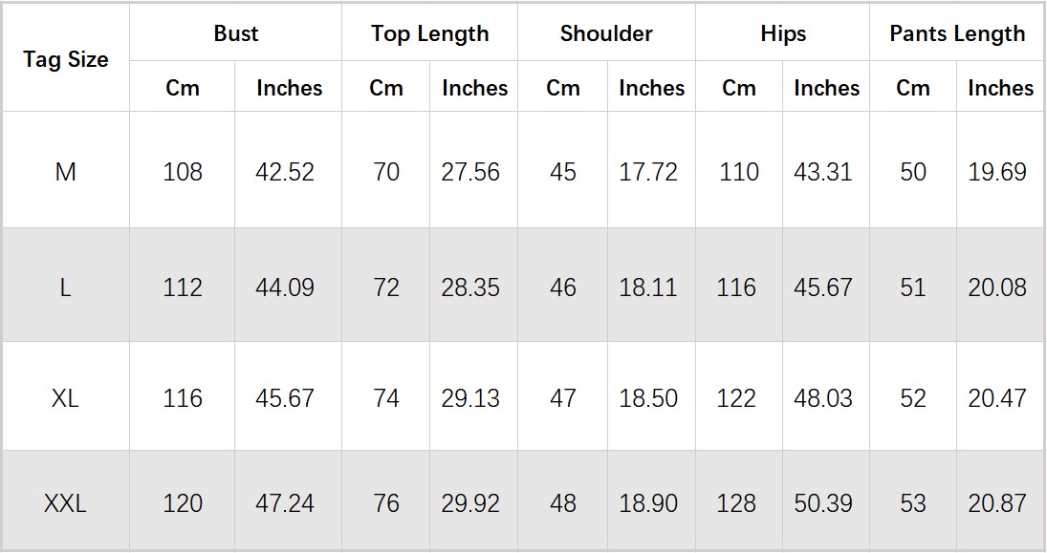The width and height of the screenshot is (1047, 553).
Task: Select the 44.09 bust inches value
Action: point(285,287)
